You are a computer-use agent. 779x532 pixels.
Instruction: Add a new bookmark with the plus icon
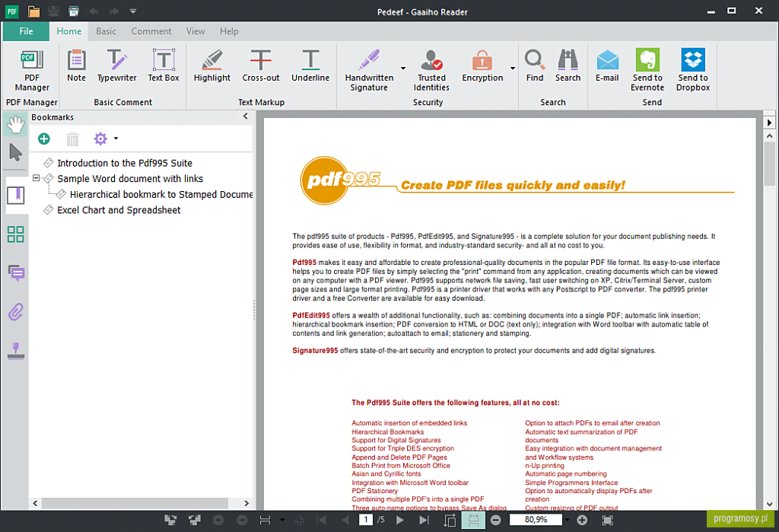pos(43,139)
